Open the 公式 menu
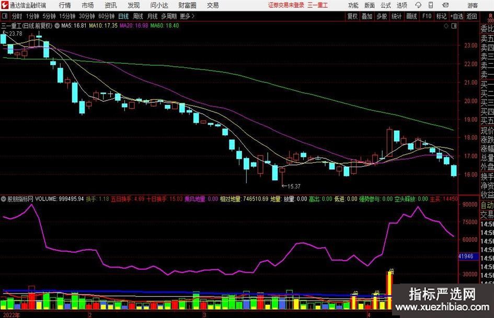Viewport: 494px width, 318px height. coord(385,5)
